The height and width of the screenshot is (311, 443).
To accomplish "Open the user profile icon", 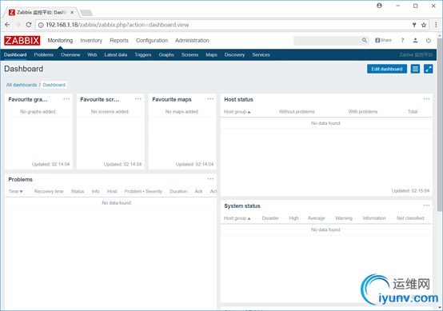I will pyautogui.click(x=415, y=41).
